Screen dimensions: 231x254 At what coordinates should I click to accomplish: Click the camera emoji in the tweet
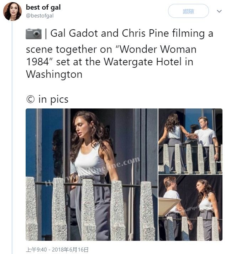tap(34, 34)
